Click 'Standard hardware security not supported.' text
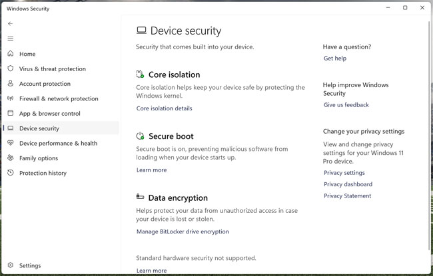The image size is (433, 276). (196, 258)
